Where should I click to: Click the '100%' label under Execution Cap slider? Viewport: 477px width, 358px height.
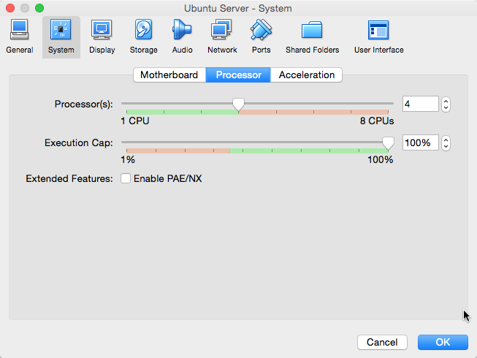[381, 160]
